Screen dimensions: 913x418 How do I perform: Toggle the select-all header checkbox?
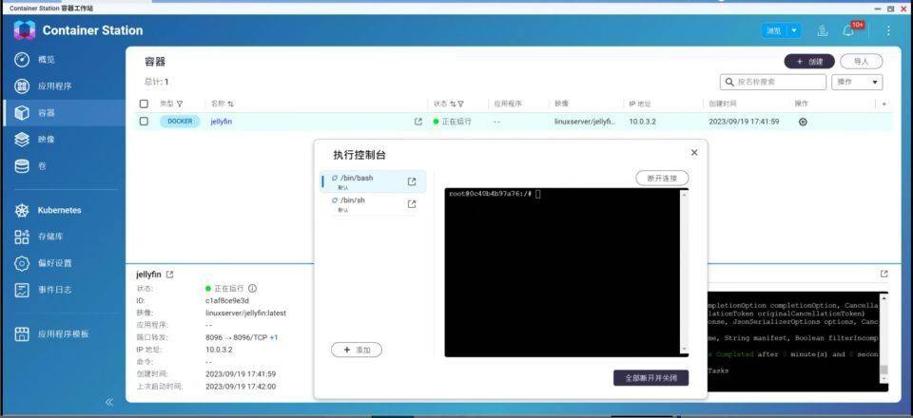(144, 104)
